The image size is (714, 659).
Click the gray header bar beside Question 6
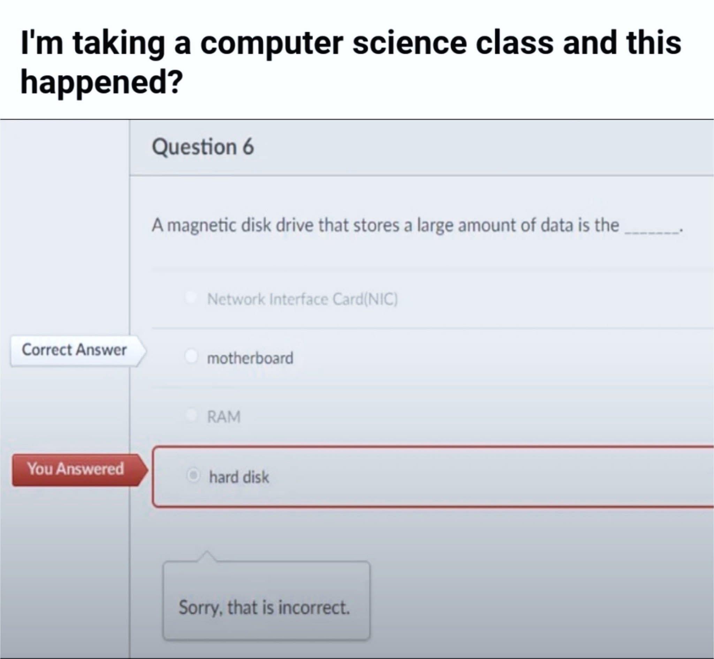pos(481,147)
